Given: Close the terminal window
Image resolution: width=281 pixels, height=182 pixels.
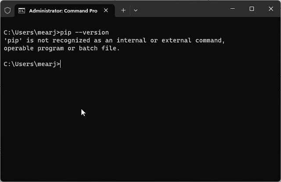Looking at the screenshot, I should coord(271,9).
